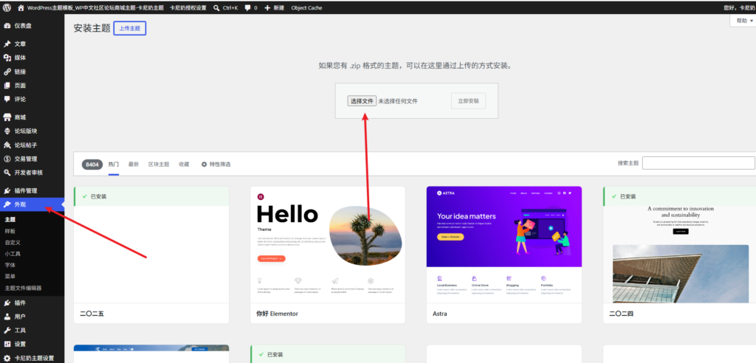Screen dimensions: 756x363
Task: Click the 论坛版块 icon
Action: [7, 131]
